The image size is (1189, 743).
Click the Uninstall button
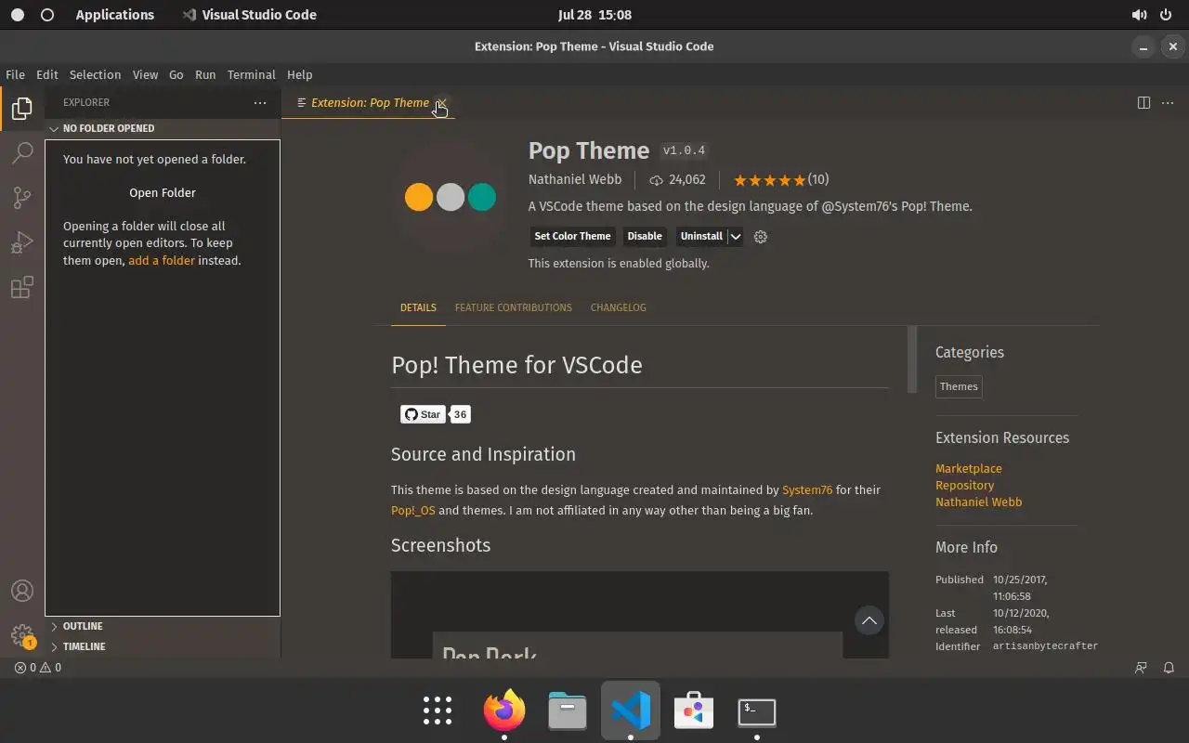coord(701,237)
